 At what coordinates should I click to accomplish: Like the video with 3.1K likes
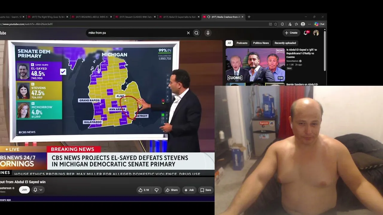(x=144, y=190)
